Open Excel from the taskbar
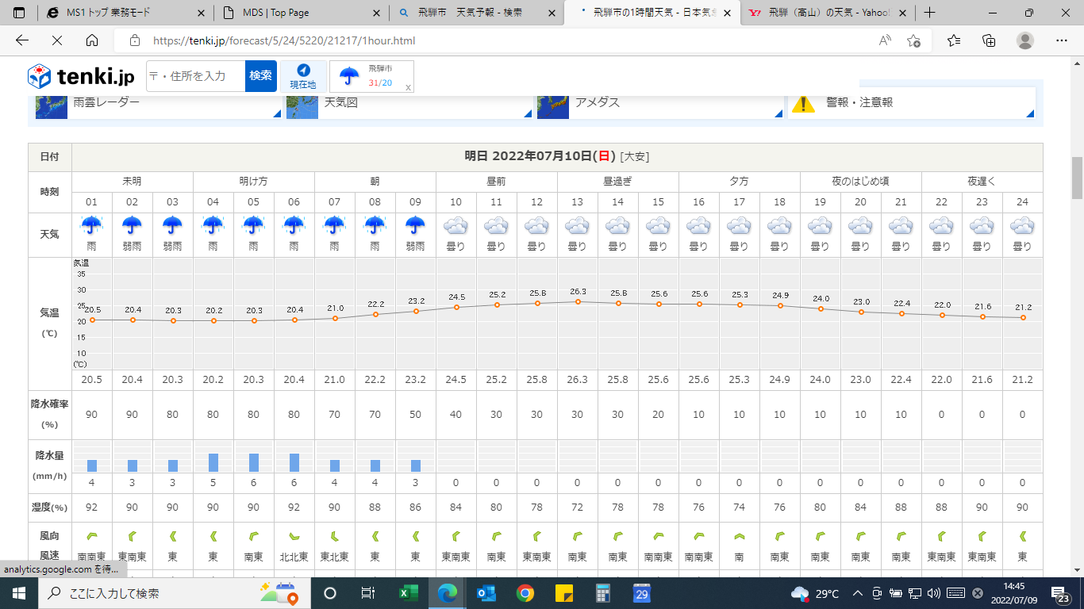 coord(408,593)
